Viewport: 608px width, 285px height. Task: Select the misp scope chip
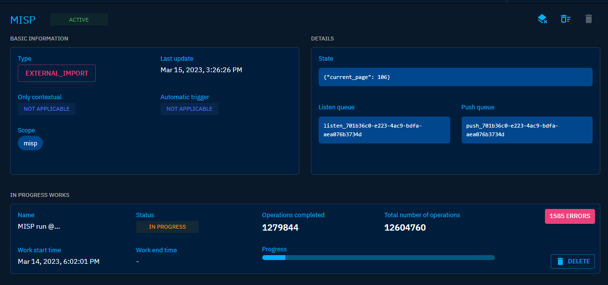tap(30, 143)
